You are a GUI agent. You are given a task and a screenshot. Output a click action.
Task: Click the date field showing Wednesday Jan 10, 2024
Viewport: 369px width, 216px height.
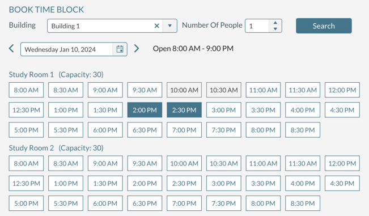click(x=66, y=49)
